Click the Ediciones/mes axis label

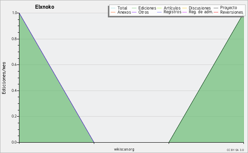click(x=4, y=78)
